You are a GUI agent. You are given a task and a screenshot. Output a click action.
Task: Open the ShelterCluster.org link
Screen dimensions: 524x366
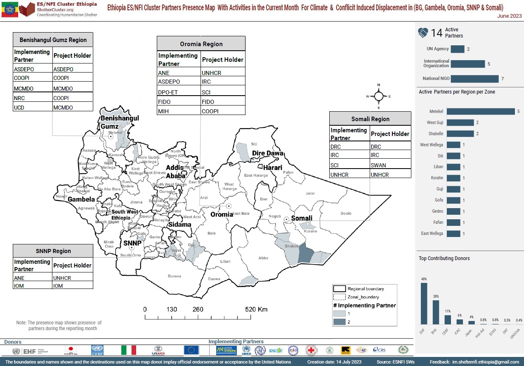click(x=56, y=9)
